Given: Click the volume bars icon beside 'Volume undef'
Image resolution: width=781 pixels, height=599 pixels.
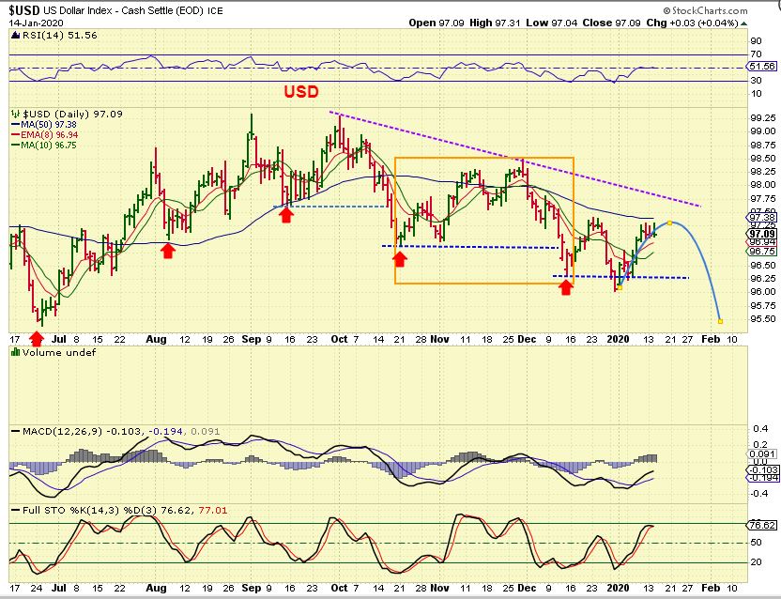Looking at the screenshot, I should pos(15,352).
